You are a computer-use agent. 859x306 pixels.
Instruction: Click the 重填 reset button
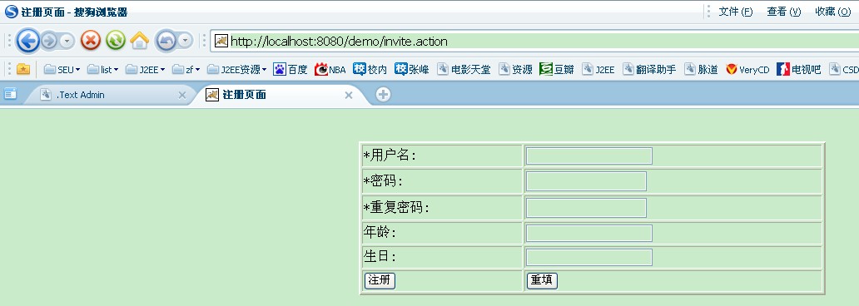542,280
